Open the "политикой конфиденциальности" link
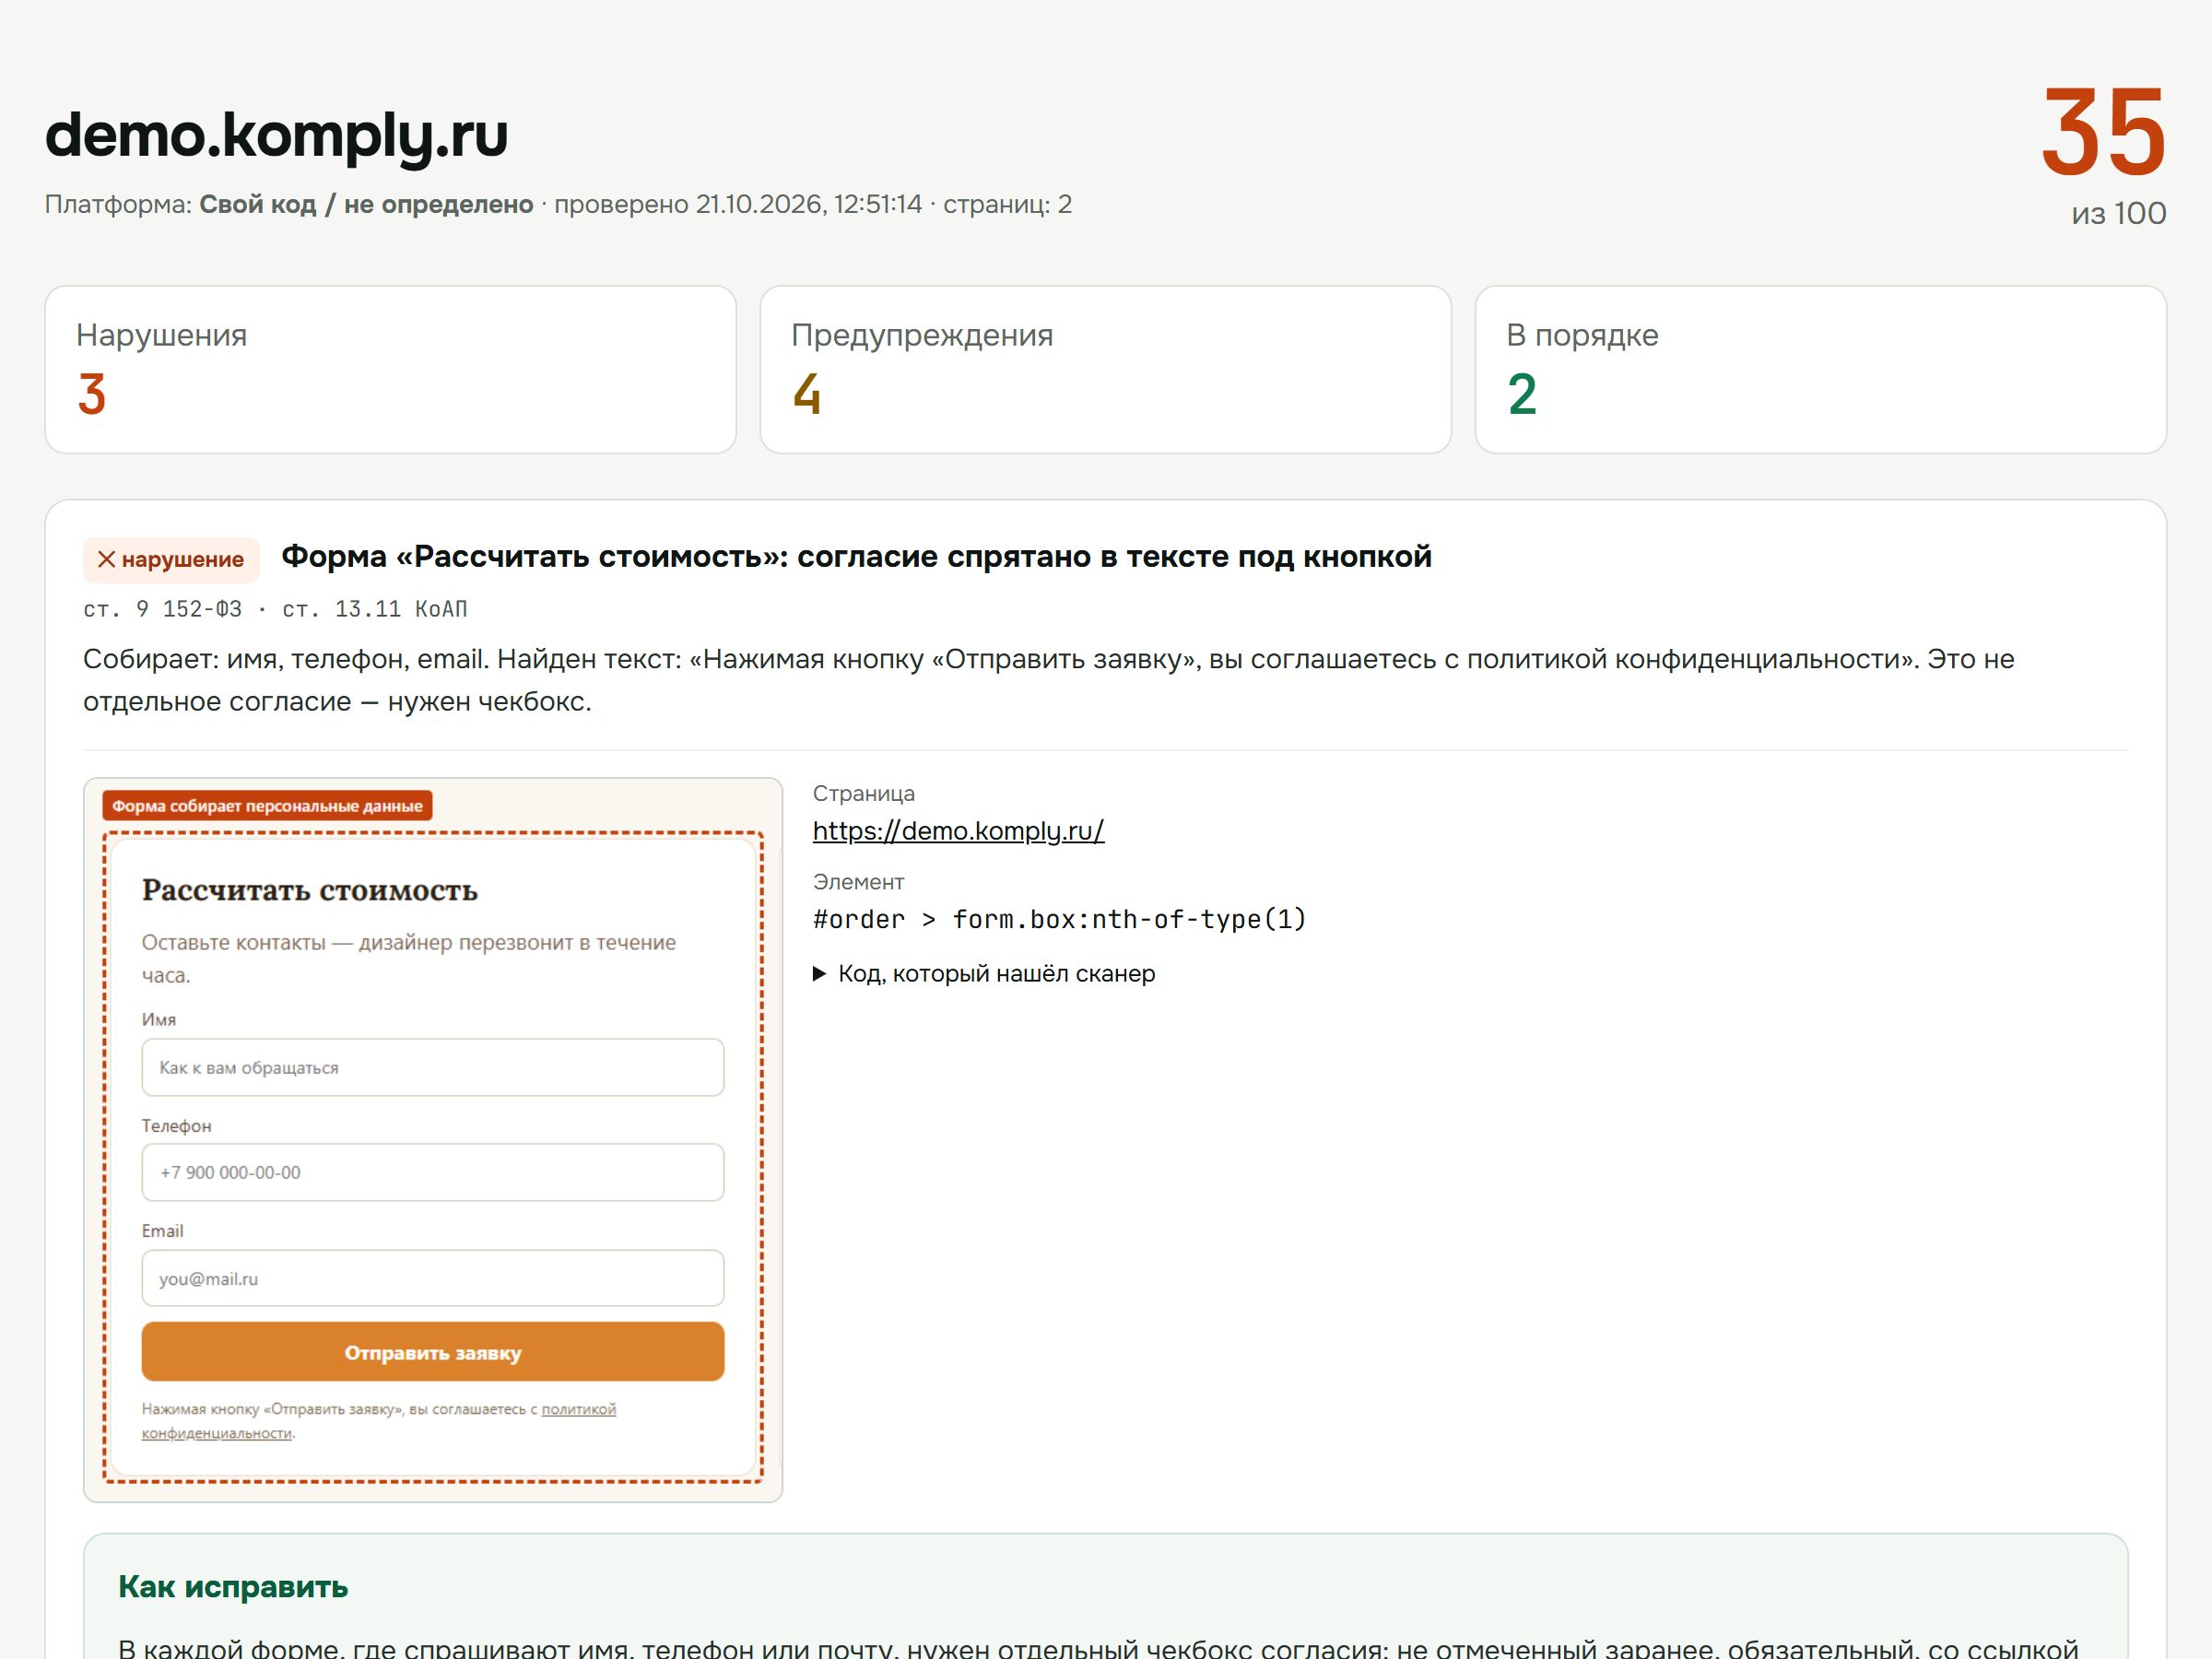The image size is (2212, 1659). click(x=378, y=1421)
